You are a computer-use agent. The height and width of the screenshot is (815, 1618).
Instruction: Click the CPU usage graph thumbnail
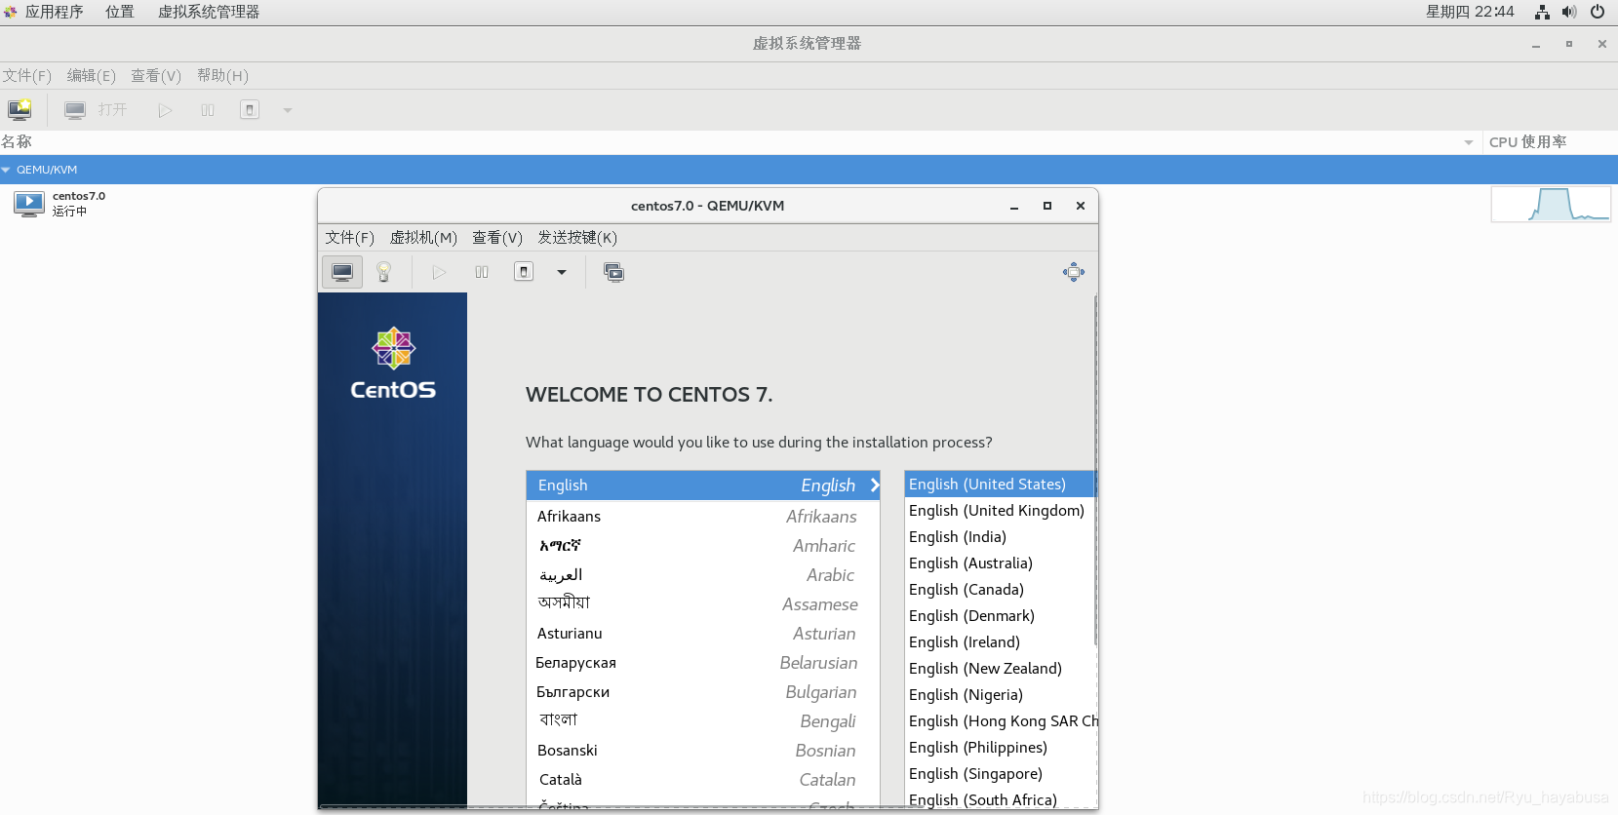(1551, 205)
